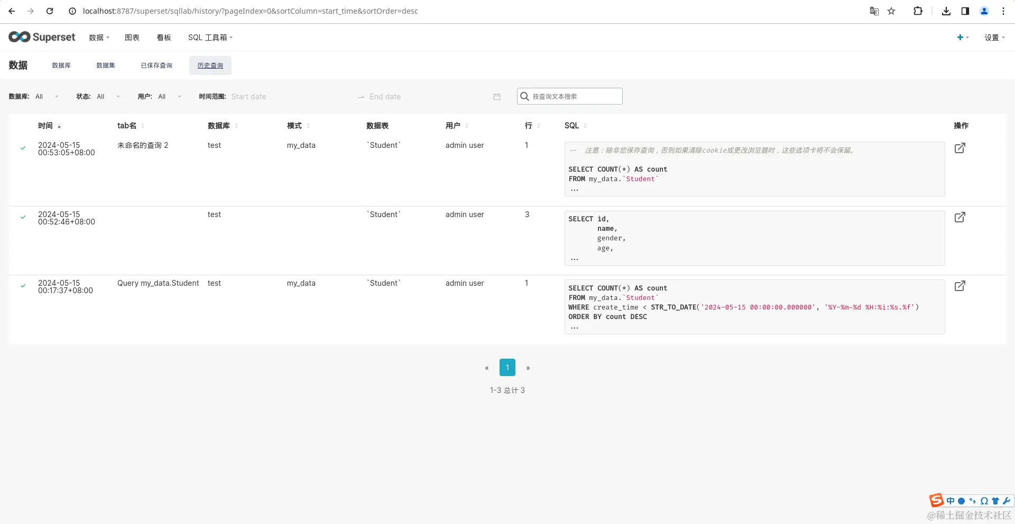This screenshot has width=1015, height=524.
Task: Open the 状态 filter dropdown
Action: click(x=108, y=97)
